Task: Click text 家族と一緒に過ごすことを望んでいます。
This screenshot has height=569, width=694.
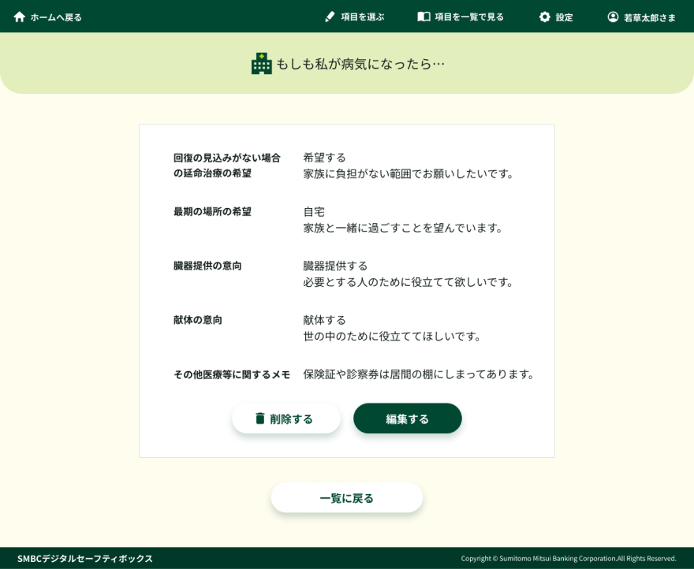Action: coord(403,228)
